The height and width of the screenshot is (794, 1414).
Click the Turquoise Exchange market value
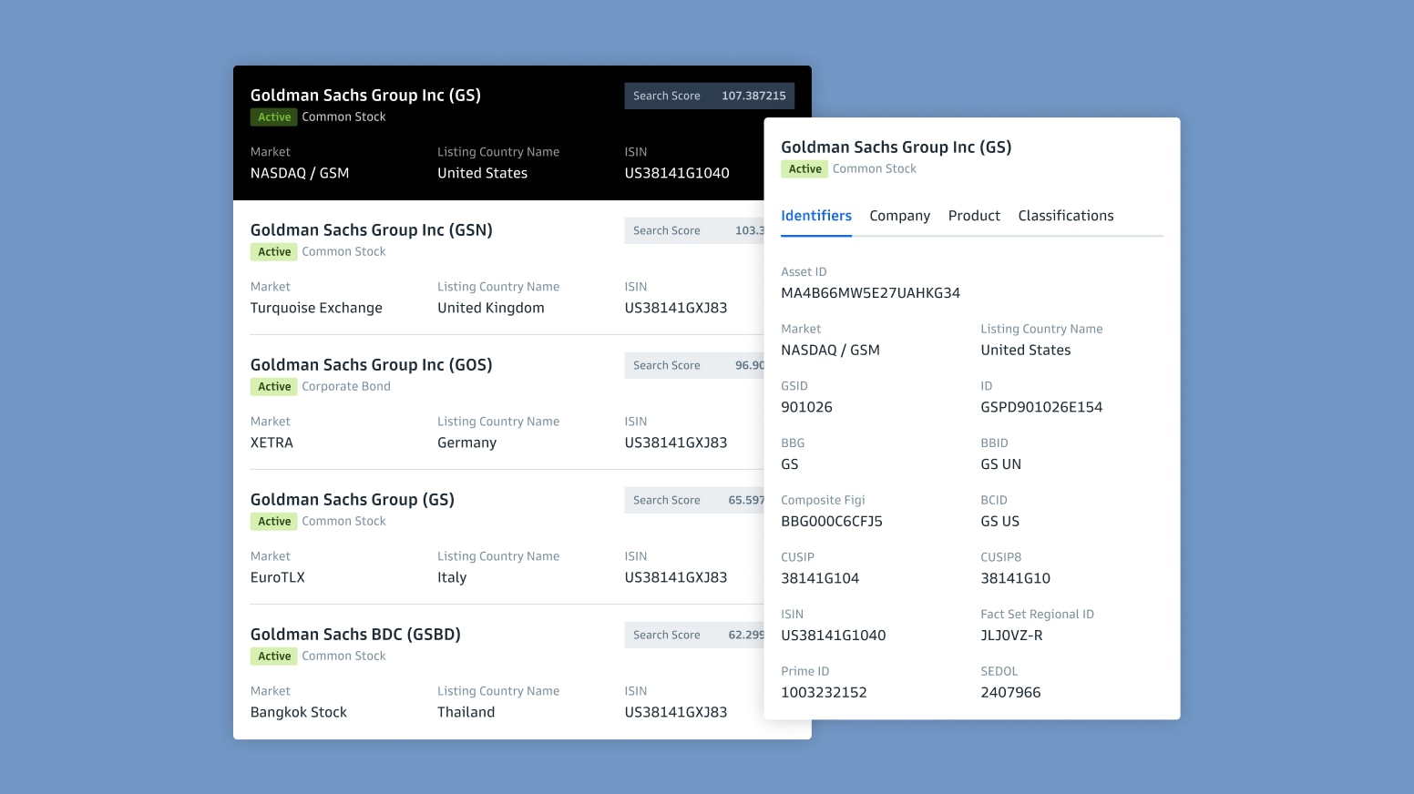[x=316, y=308]
